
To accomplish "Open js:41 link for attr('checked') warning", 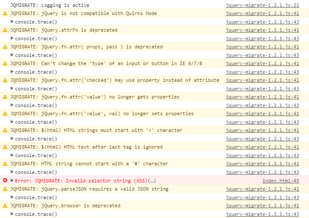I will 262,80.
